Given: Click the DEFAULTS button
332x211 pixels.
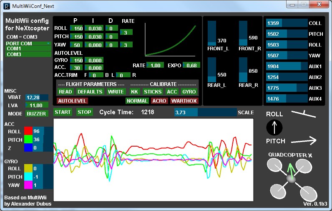Looking at the screenshot, I should click(x=90, y=92).
